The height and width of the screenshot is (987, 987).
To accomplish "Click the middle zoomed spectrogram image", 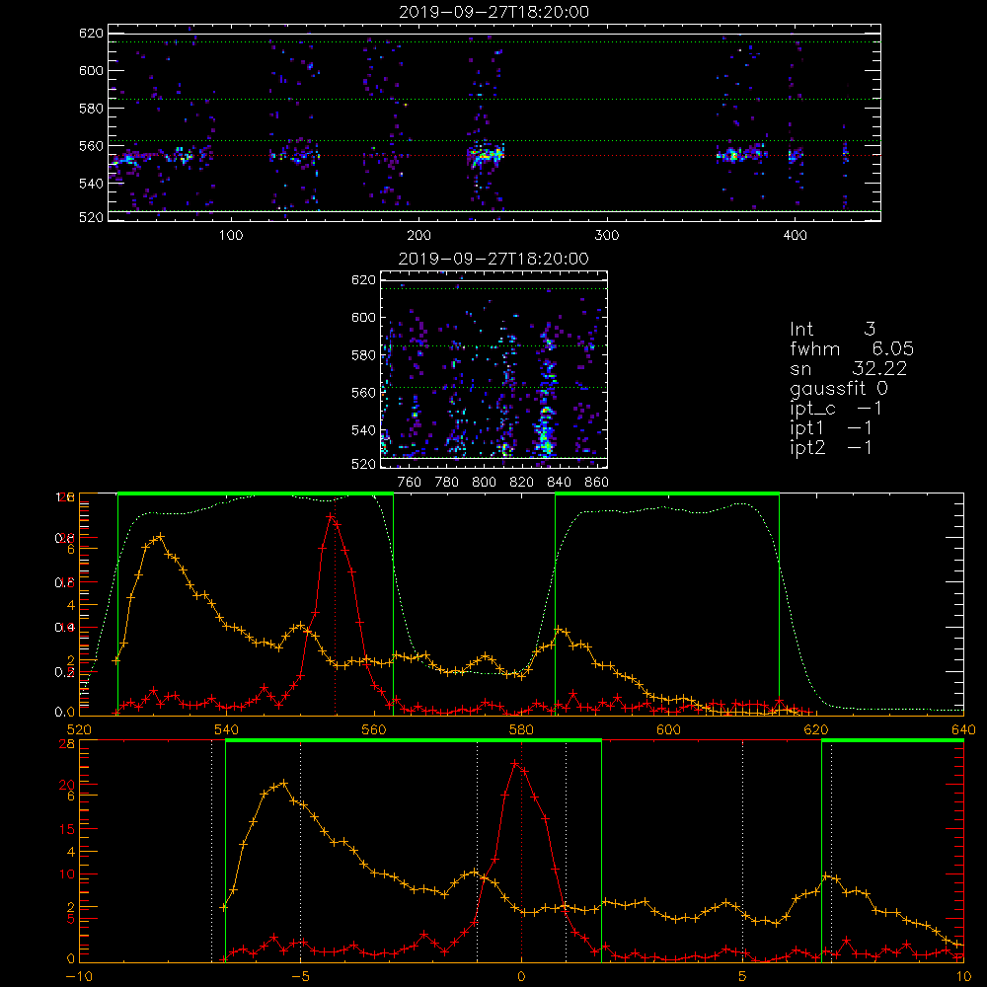I will tap(494, 369).
